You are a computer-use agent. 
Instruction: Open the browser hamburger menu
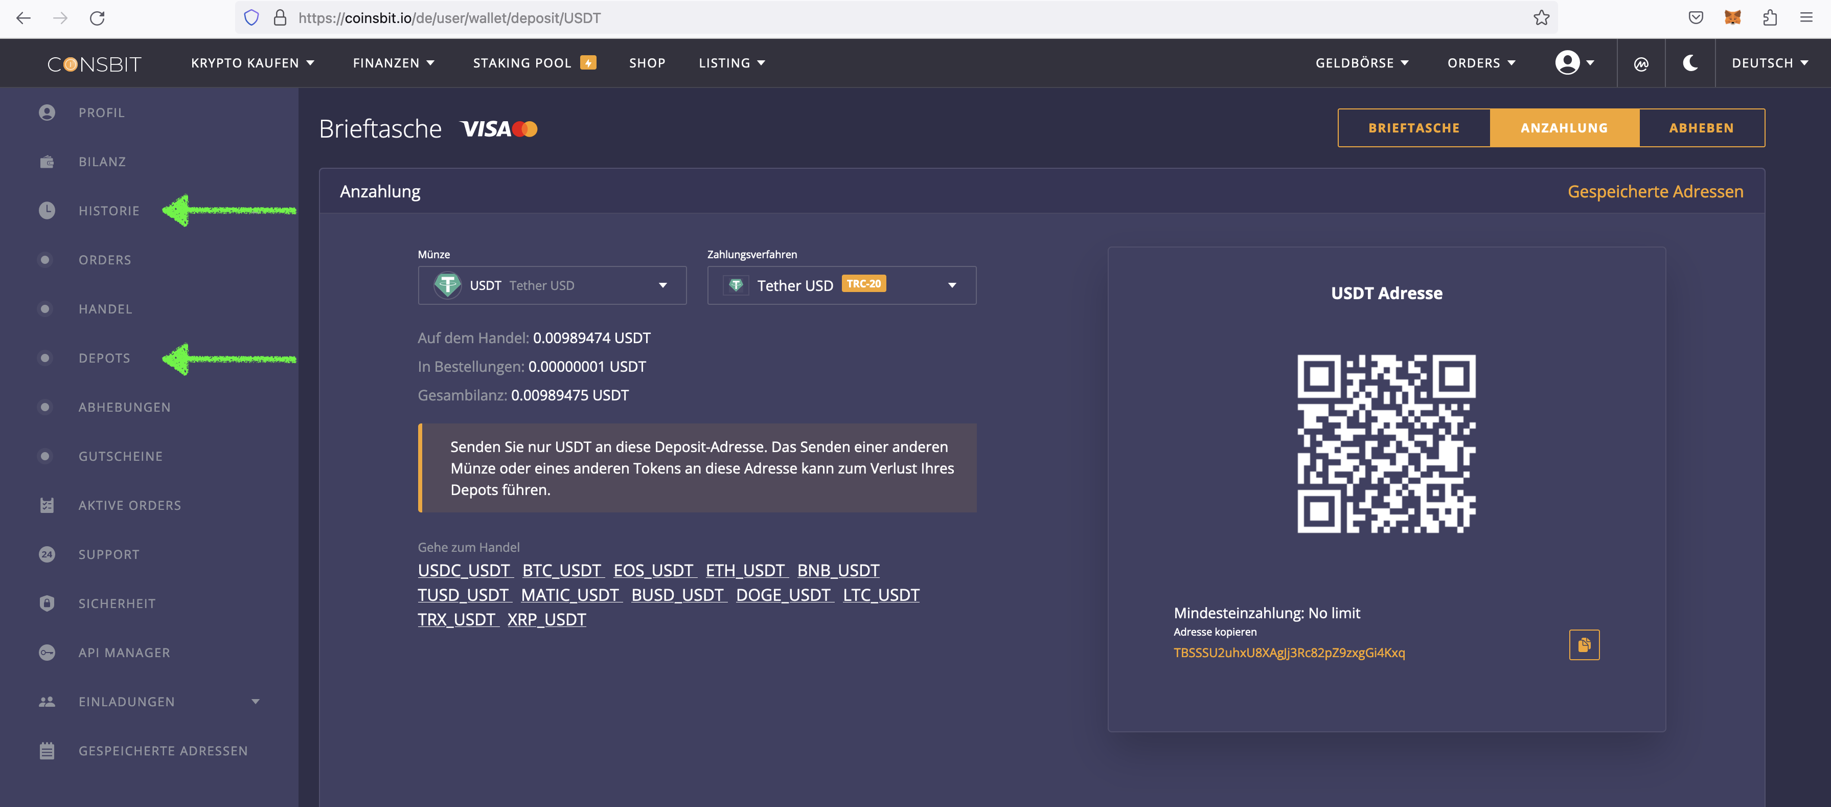(x=1806, y=18)
